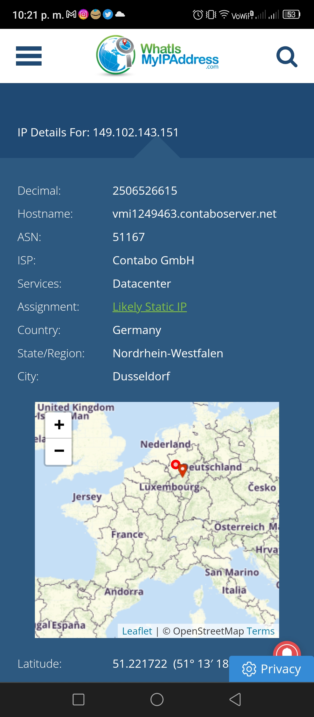314x717 pixels.
Task: Open the Likely Static IP link
Action: pos(150,307)
